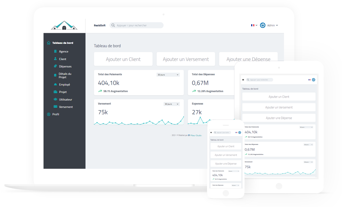
Task: Click the search magnifier icon on the tablet
Action: [x=248, y=80]
